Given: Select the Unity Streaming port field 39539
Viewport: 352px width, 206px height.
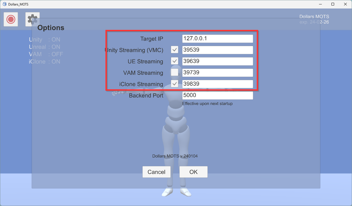Looking at the screenshot, I should (x=217, y=50).
